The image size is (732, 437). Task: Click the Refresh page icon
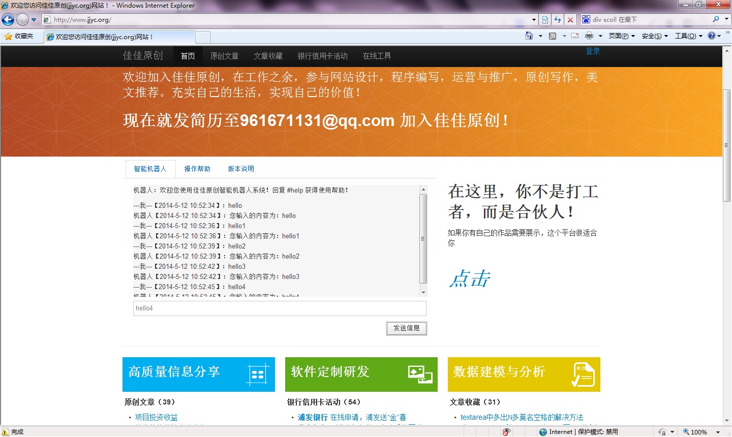(x=558, y=20)
